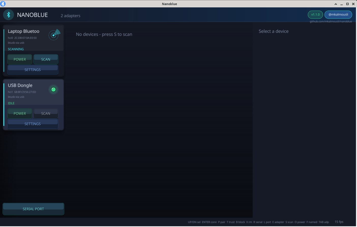Click the 'S scan' shortcut hint
The width and height of the screenshot is (357, 227).
tap(289, 222)
